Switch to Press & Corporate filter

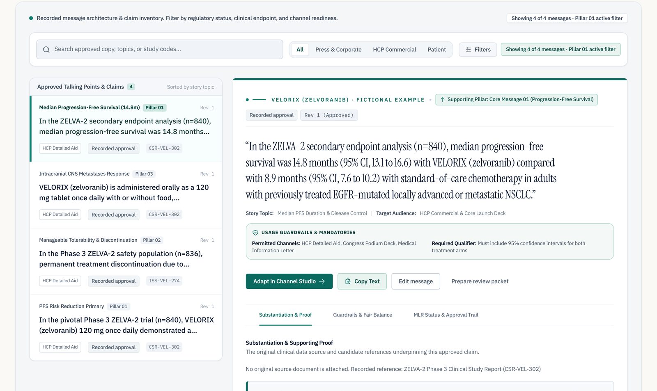338,50
